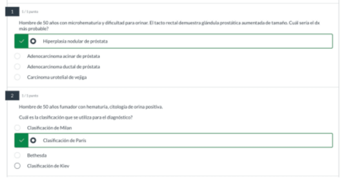
Task: Click question 2 text about fumador con hematuria
Action: [91, 107]
